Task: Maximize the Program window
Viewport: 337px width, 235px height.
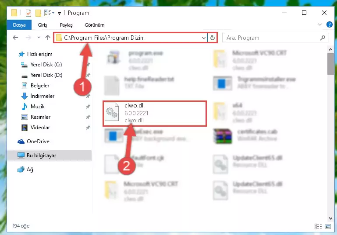Action: click(x=304, y=13)
